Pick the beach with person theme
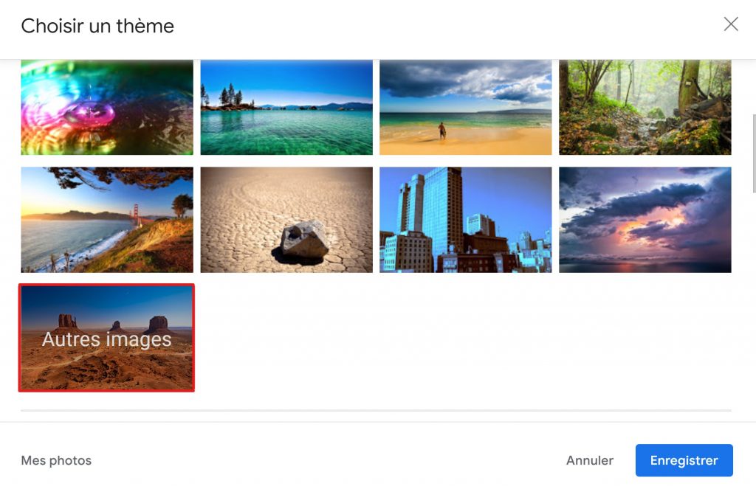This screenshot has height=489, width=756. (466, 107)
